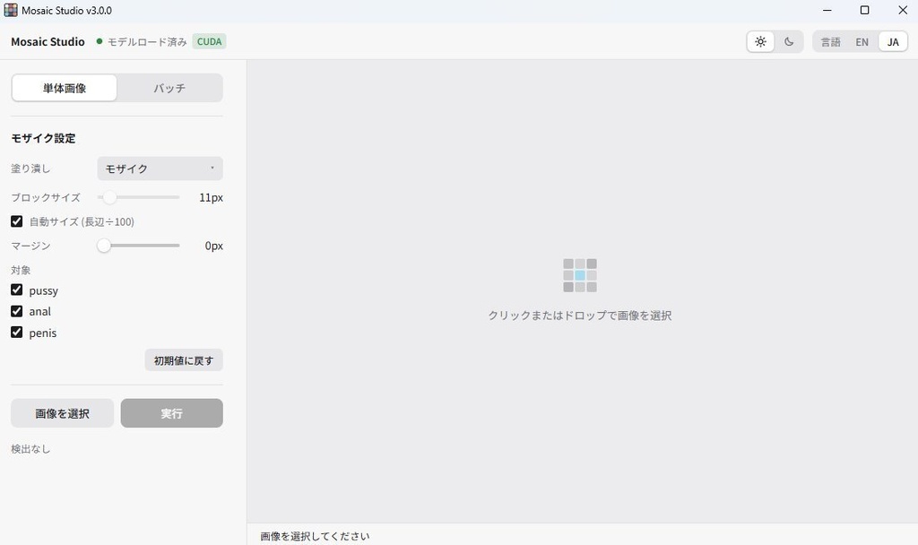Click the green model-loaded status dot
The image size is (918, 545).
100,41
